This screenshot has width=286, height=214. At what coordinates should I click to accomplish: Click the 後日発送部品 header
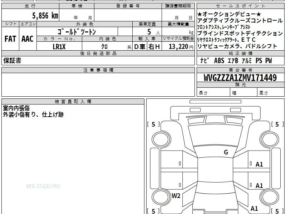98,53
